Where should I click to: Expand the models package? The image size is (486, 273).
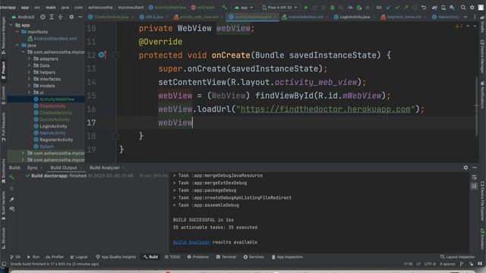coord(29,86)
